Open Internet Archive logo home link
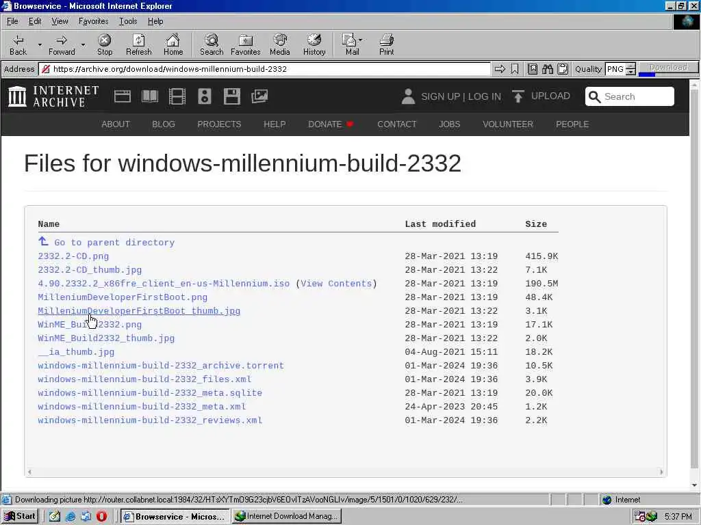Image resolution: width=701 pixels, height=525 pixels. point(53,96)
